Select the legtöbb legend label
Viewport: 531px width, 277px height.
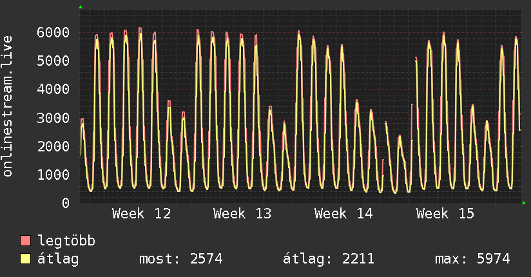coord(66,241)
